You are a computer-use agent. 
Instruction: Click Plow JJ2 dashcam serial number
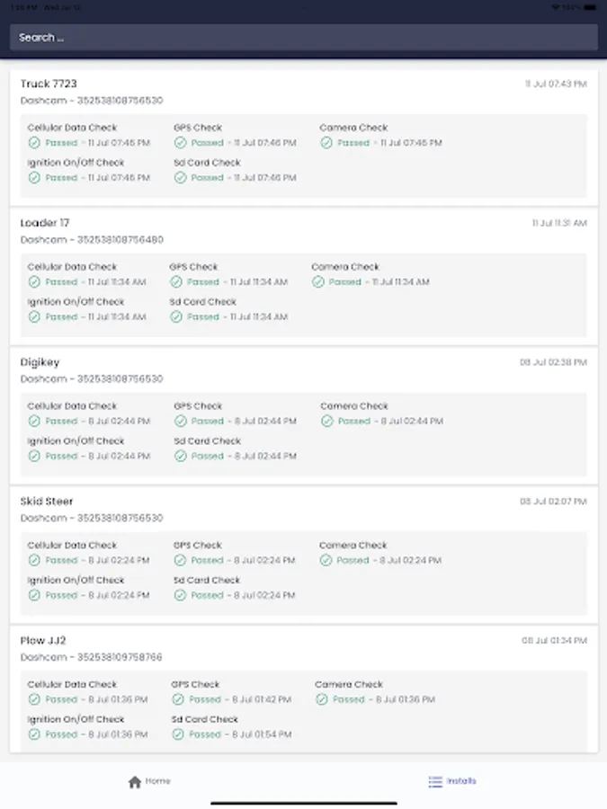[x=92, y=657]
